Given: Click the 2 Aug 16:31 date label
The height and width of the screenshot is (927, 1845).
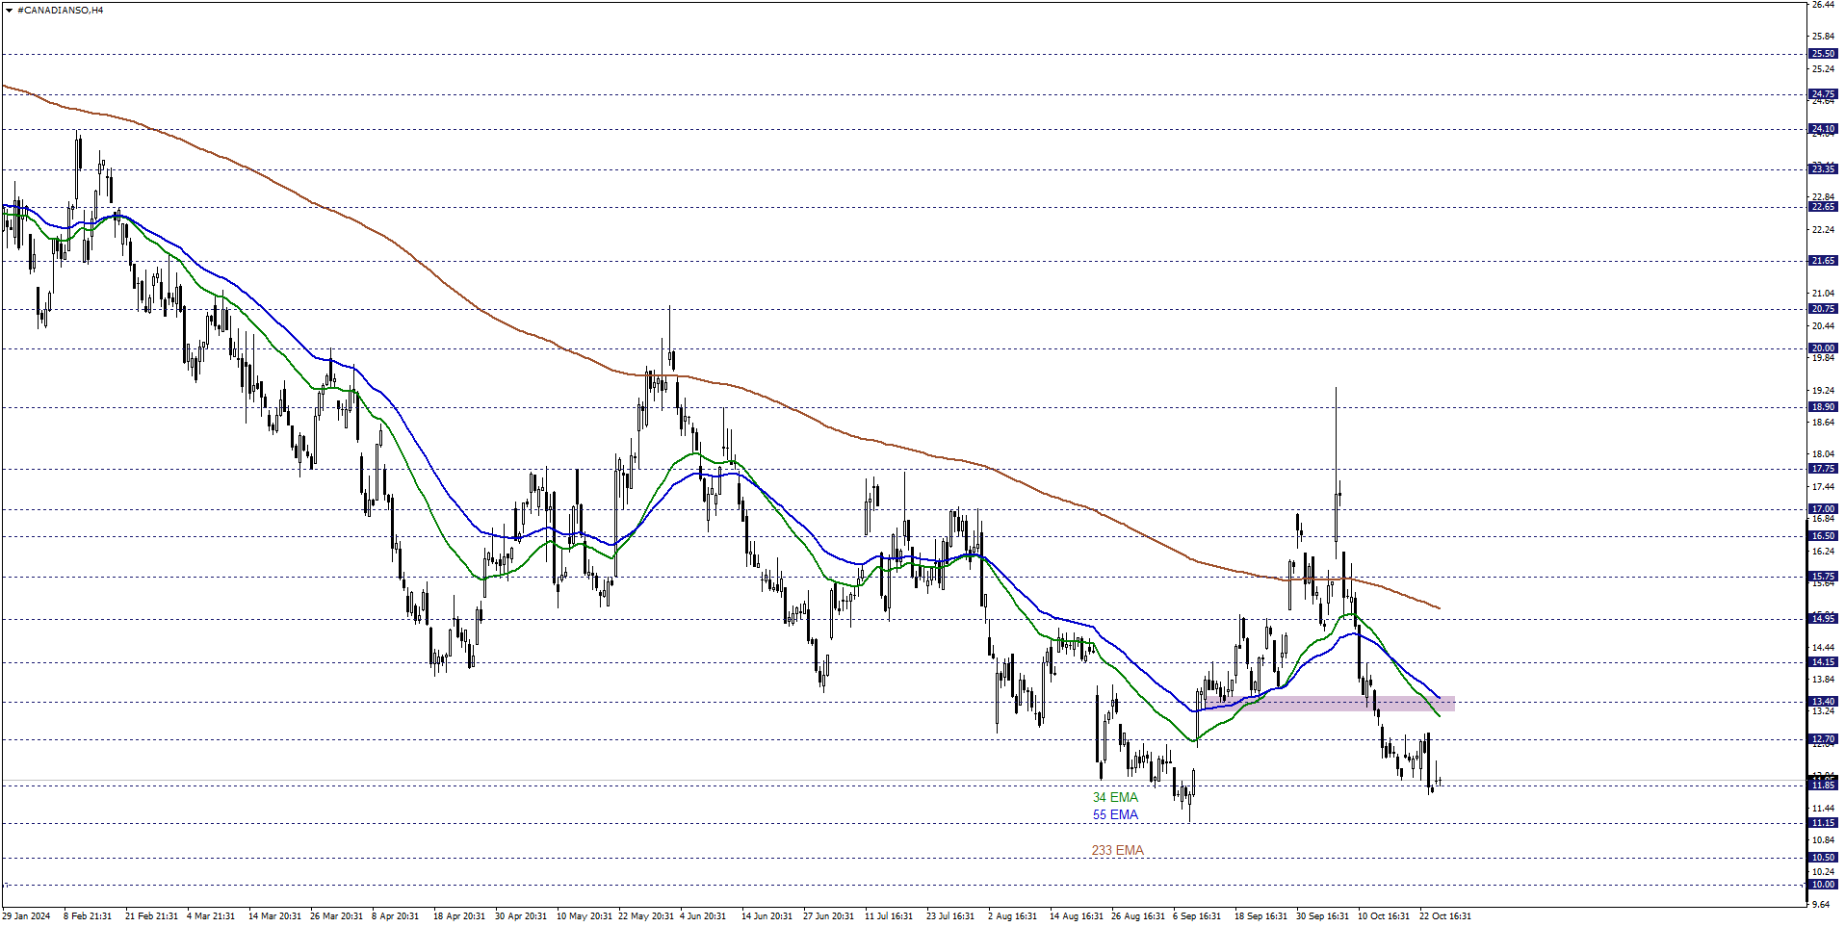Looking at the screenshot, I should (1012, 916).
